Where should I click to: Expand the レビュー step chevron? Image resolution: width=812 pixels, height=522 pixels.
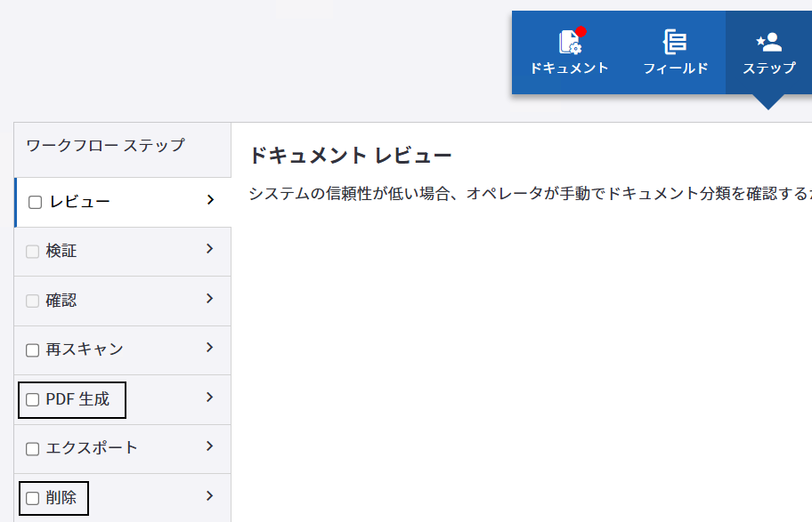tap(210, 200)
